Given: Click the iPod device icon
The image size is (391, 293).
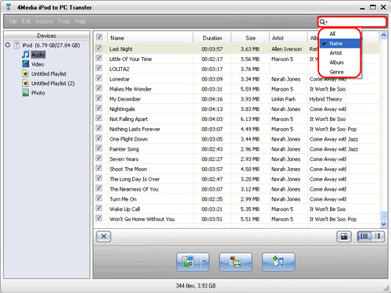Looking at the screenshot, I should point(16,45).
